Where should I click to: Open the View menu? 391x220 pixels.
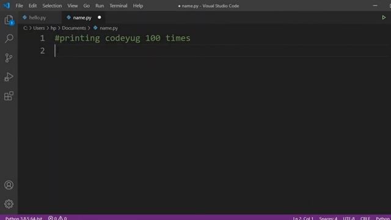pyautogui.click(x=73, y=5)
